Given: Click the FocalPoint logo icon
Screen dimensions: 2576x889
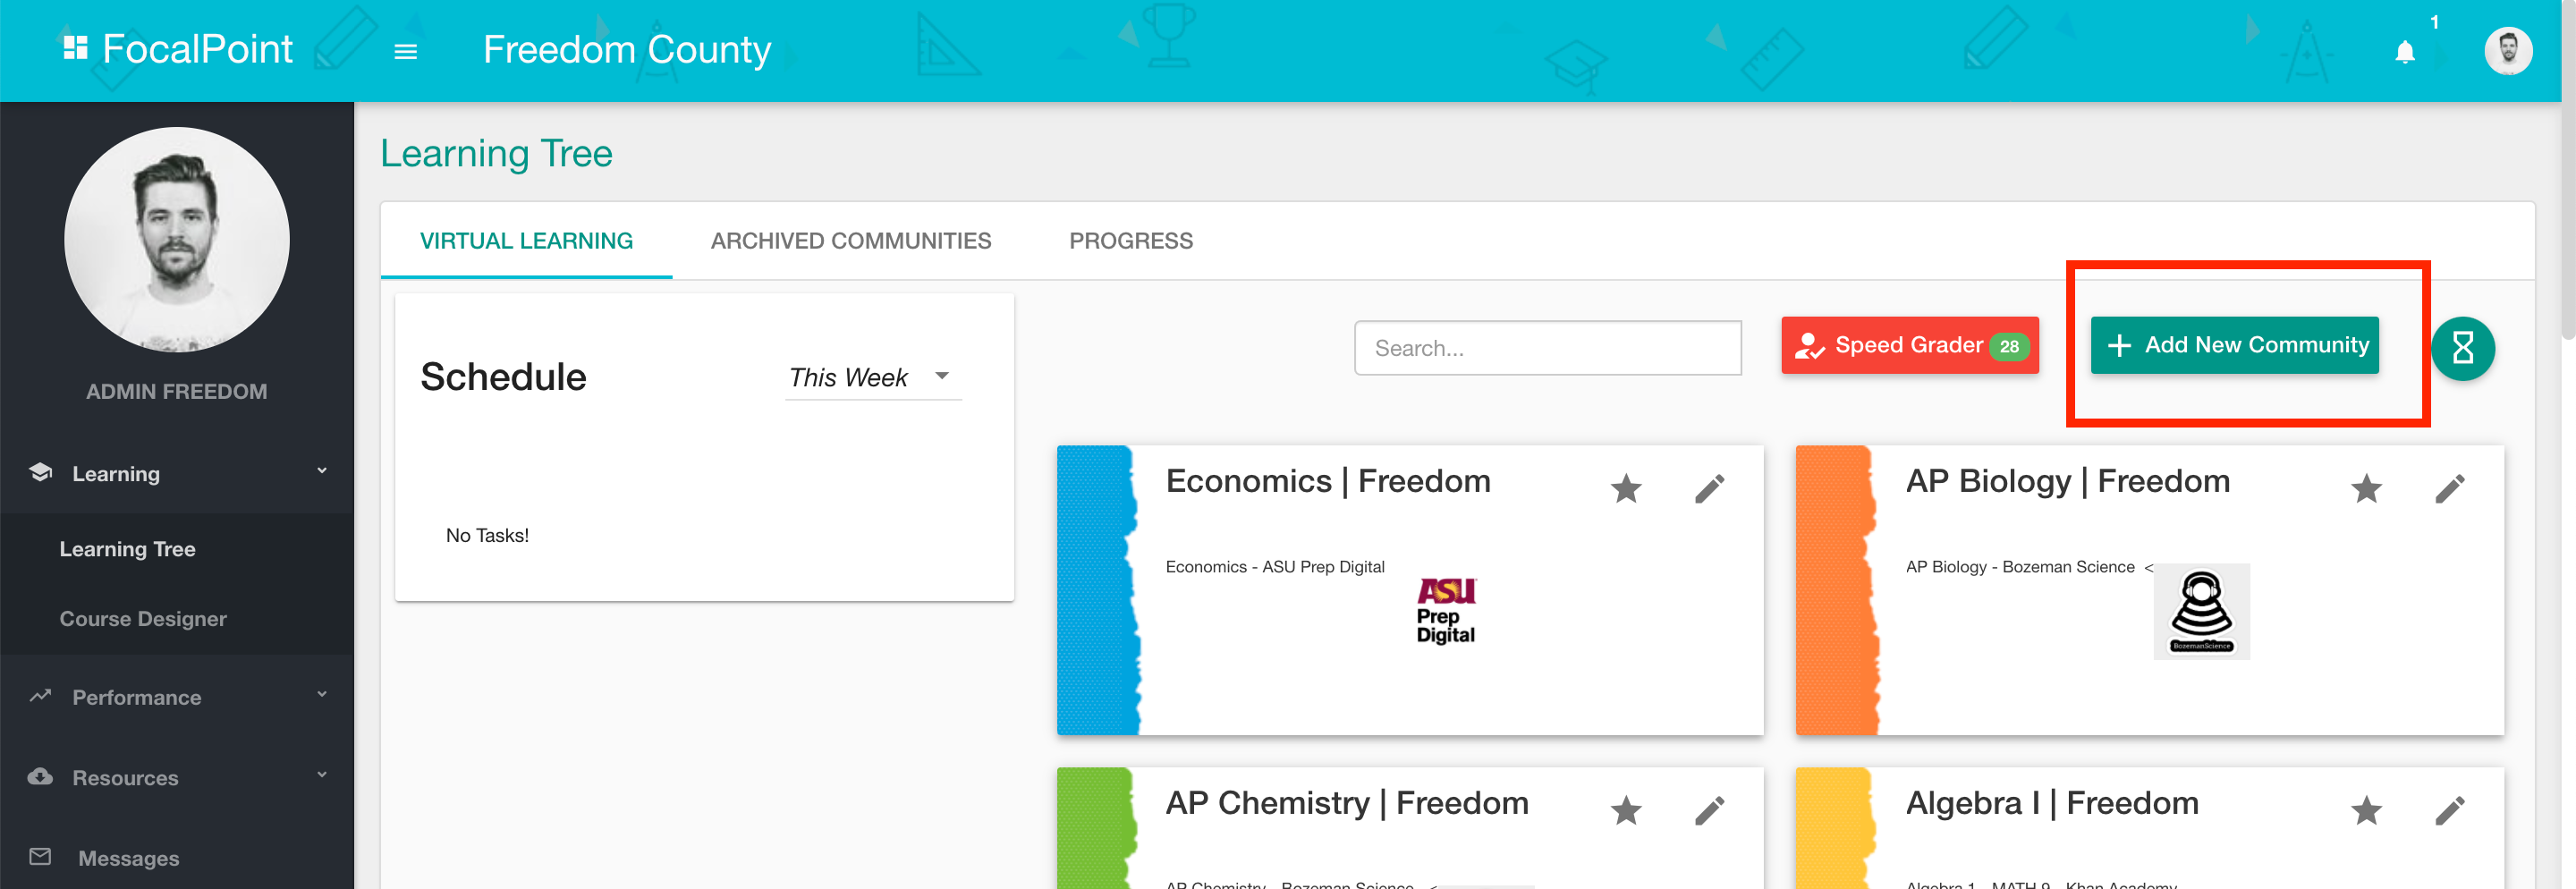Looking at the screenshot, I should point(76,48).
